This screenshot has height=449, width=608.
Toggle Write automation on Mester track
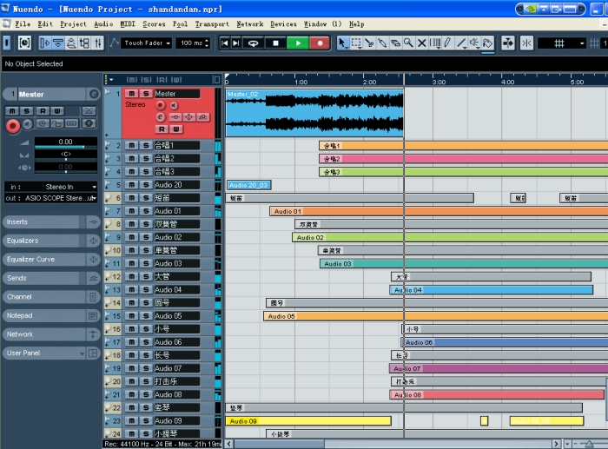tap(176, 129)
